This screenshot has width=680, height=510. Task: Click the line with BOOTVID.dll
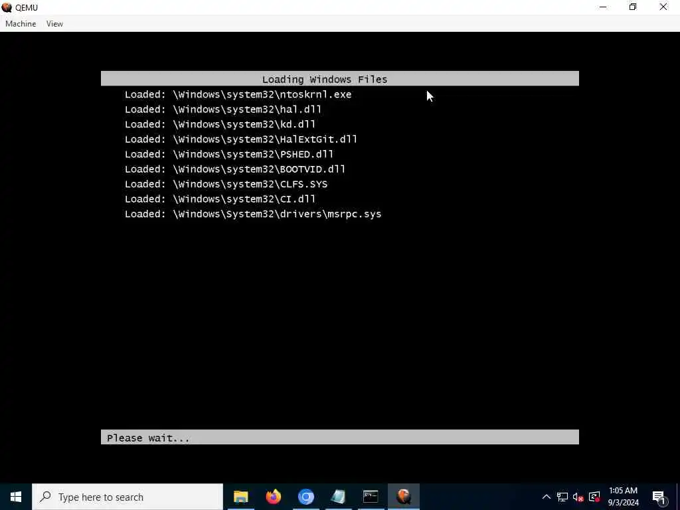[235, 169]
